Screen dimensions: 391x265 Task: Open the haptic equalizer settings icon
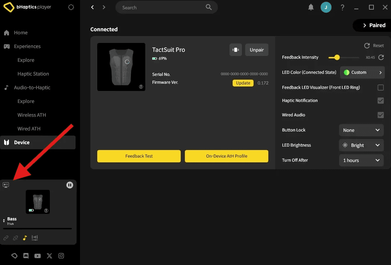(x=35, y=238)
